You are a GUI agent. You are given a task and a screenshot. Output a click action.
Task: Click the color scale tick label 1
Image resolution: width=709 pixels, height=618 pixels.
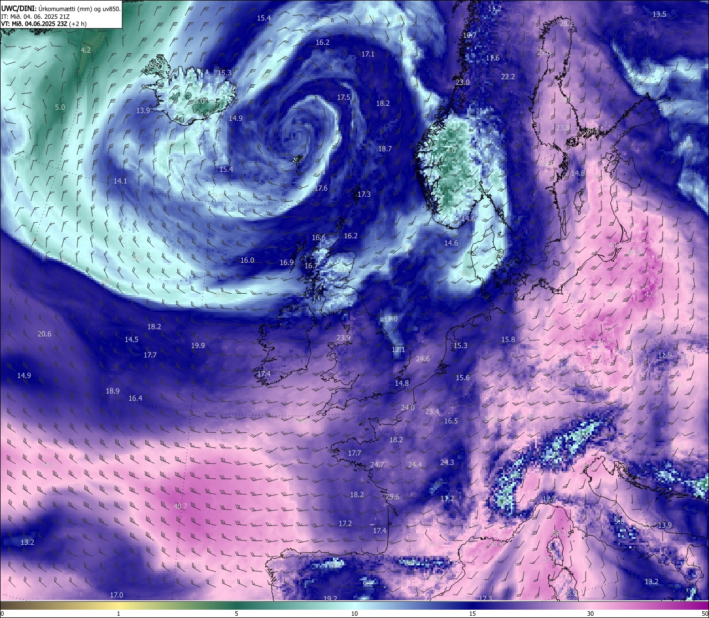click(x=118, y=613)
